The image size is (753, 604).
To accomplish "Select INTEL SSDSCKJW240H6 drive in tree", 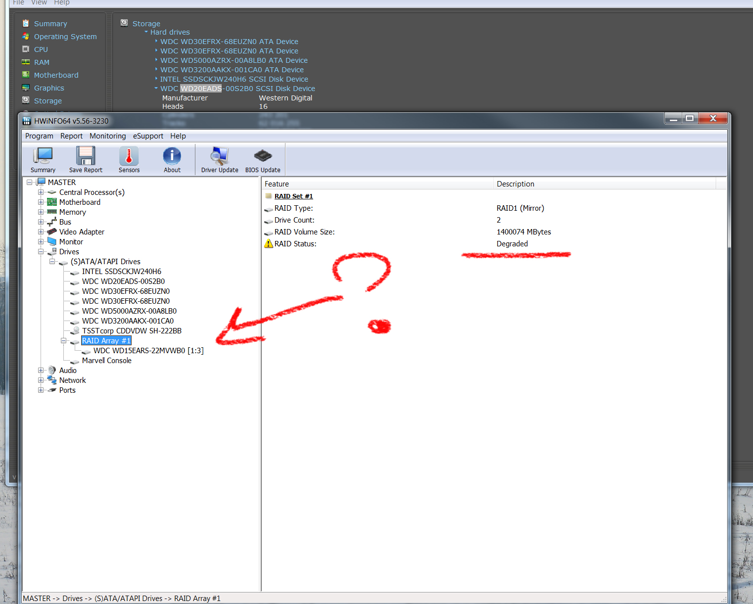I will [x=122, y=272].
